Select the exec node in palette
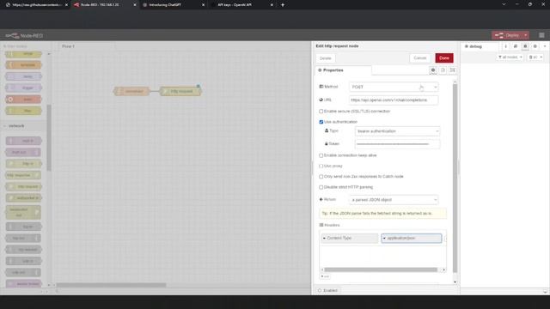The width and height of the screenshot is (550, 309). point(23,100)
